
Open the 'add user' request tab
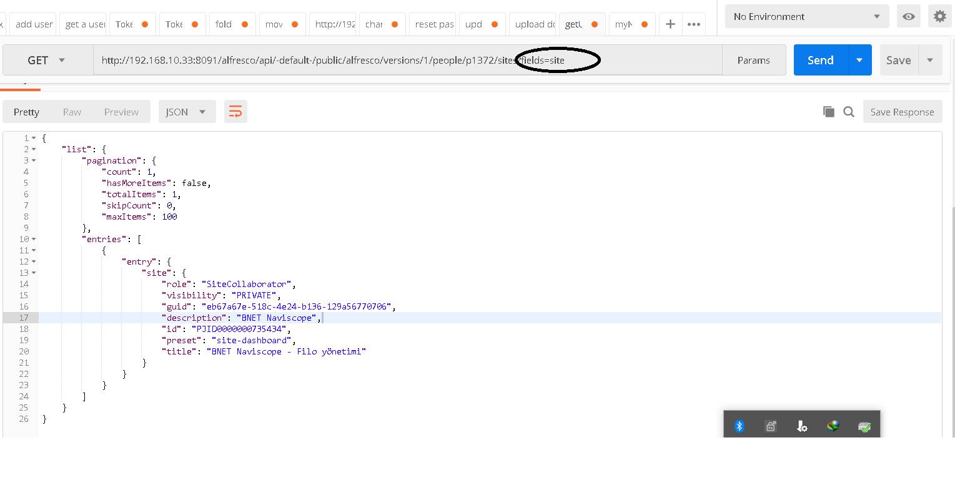34,24
